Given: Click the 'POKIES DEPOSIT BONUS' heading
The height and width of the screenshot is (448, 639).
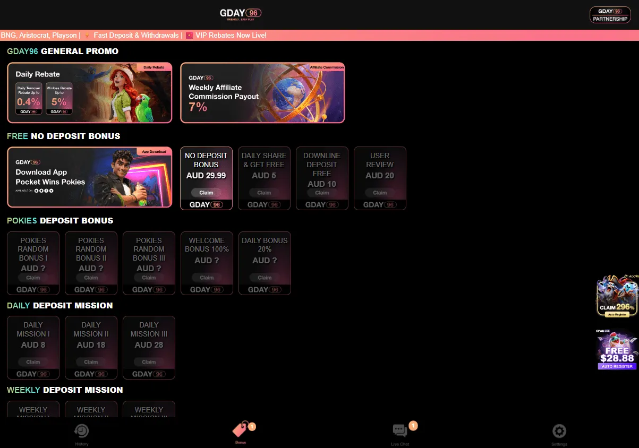Looking at the screenshot, I should (60, 220).
